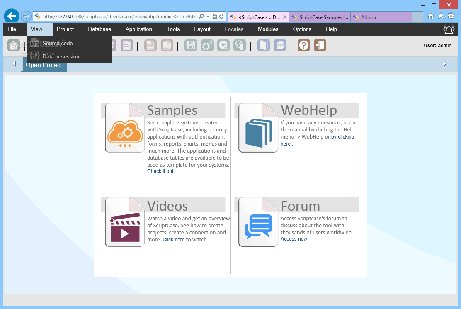This screenshot has height=309, width=461.
Task: Click the compatibility view icon in address bar
Action: pos(215,17)
